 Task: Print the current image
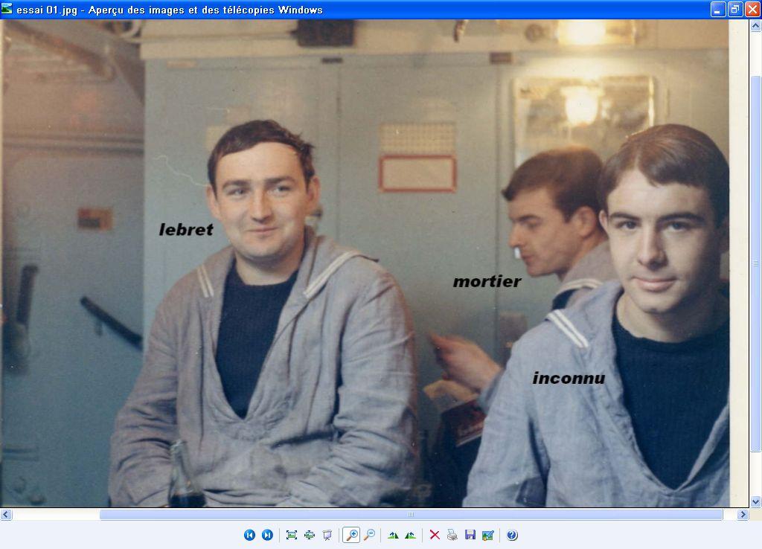452,535
